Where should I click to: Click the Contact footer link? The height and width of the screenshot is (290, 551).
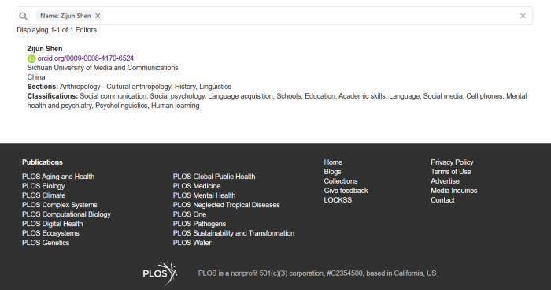coord(442,200)
